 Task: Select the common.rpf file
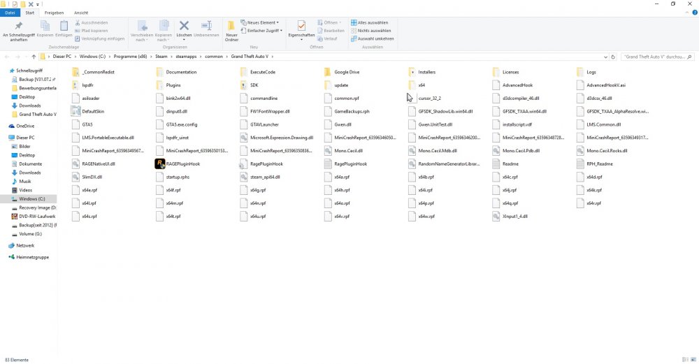point(342,99)
